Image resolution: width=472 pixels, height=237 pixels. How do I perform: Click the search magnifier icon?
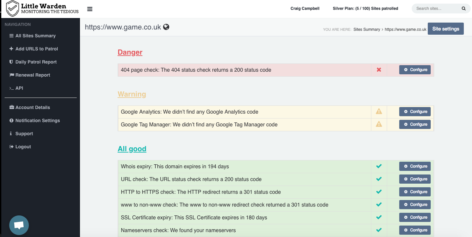pos(463,9)
